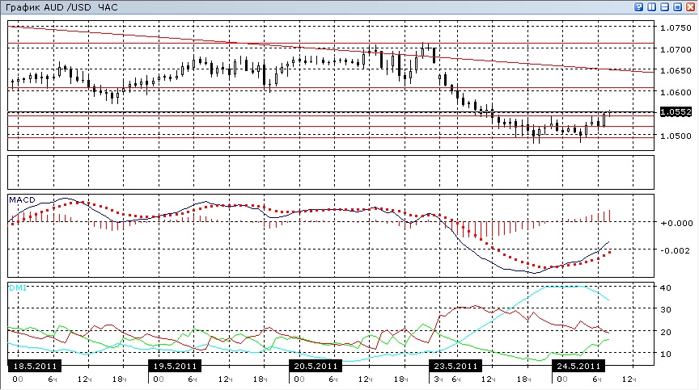Viewport: 699px width, 390px height.
Task: Click the 1.0500 price axis label
Action: coord(676,136)
